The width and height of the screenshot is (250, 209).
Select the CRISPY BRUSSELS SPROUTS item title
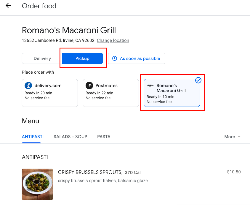(x=90, y=172)
